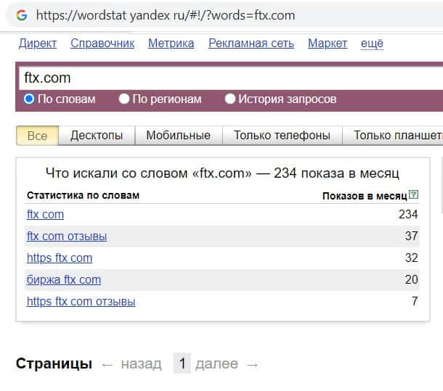Go to Рекламная сеть
The height and width of the screenshot is (391, 443).
(x=251, y=44)
